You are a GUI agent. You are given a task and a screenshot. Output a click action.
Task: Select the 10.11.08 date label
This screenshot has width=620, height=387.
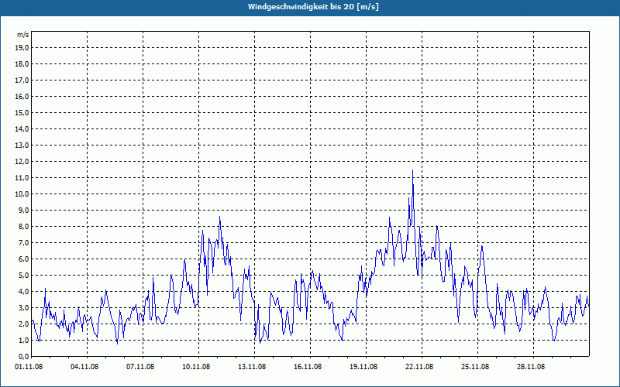pos(196,367)
